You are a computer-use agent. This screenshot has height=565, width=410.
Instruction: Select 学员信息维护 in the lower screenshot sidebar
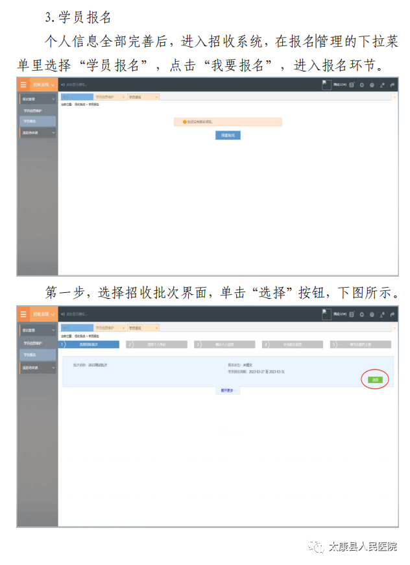pos(32,343)
